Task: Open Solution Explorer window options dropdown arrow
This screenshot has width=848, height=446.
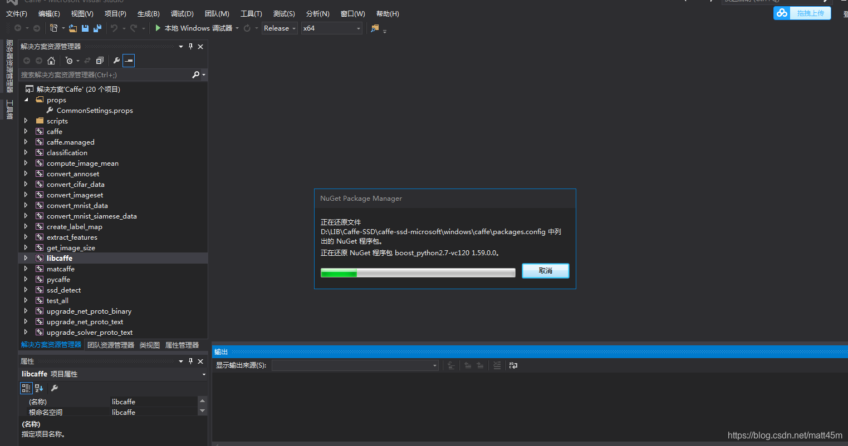Action: coord(181,47)
